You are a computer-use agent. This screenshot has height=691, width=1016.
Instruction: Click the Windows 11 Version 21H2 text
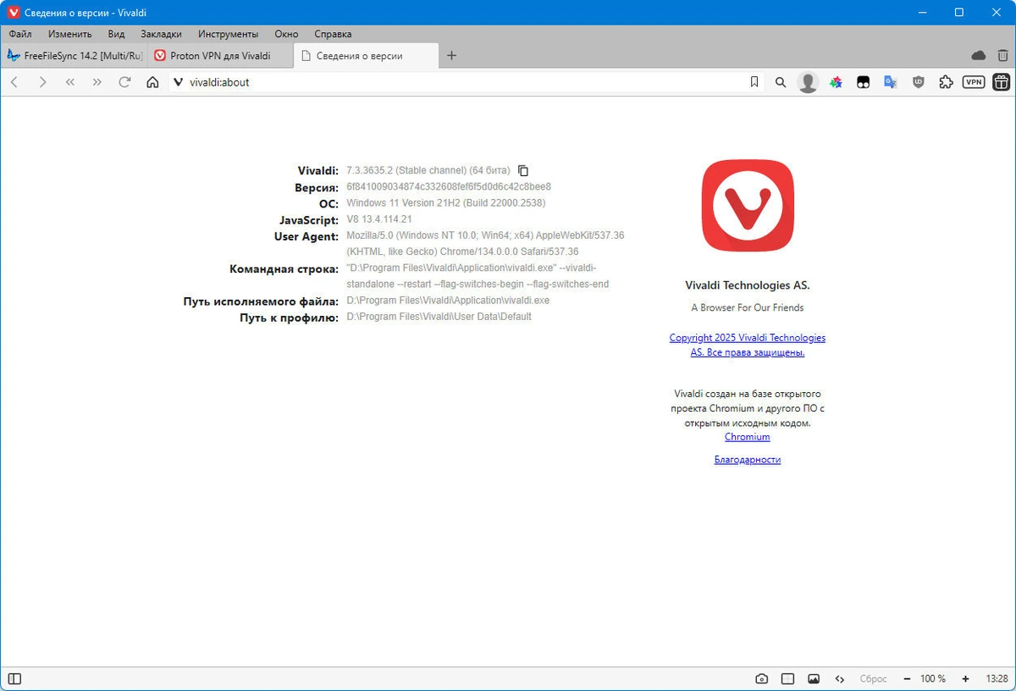point(446,203)
